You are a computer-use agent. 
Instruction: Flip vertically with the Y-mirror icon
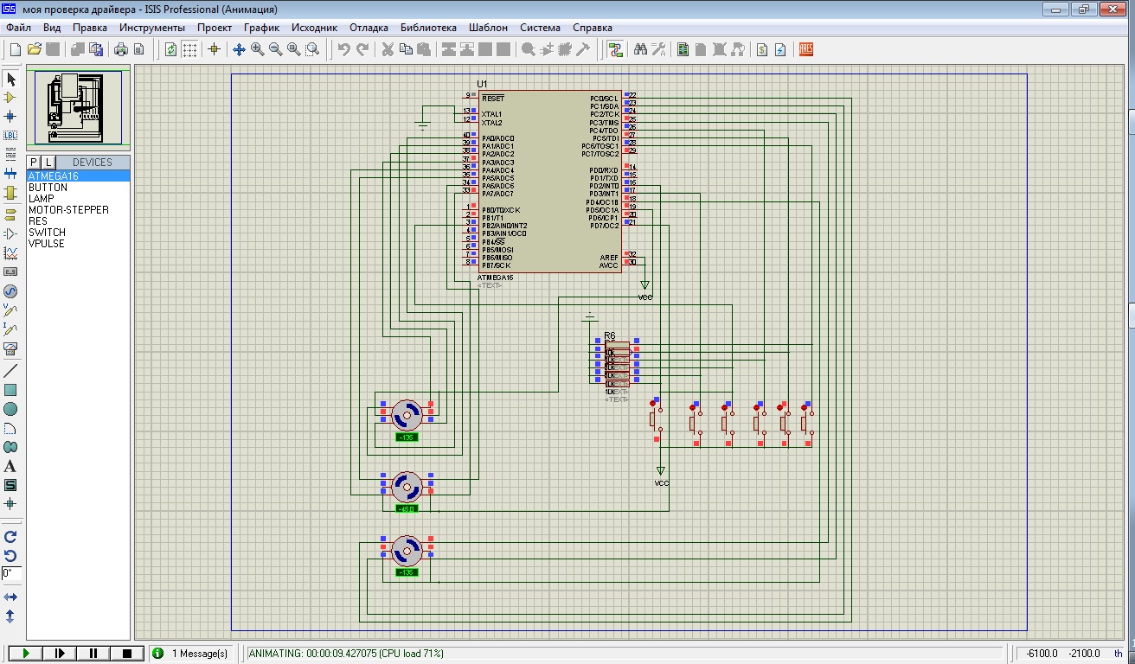pos(10,616)
